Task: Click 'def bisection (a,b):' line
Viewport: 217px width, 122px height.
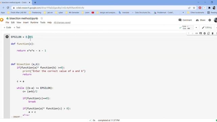Action: 25,64
